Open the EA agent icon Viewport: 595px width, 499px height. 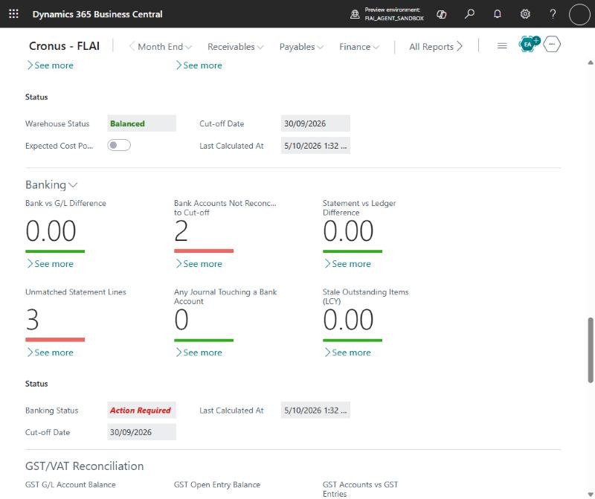pyautogui.click(x=528, y=45)
